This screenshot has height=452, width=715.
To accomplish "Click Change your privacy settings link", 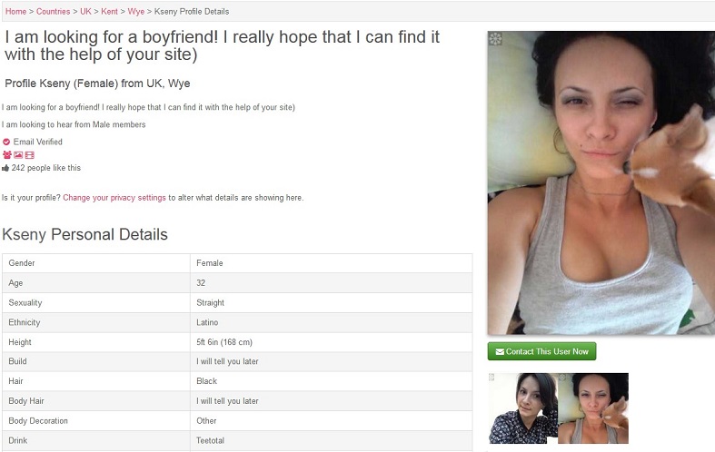I will [x=114, y=198].
